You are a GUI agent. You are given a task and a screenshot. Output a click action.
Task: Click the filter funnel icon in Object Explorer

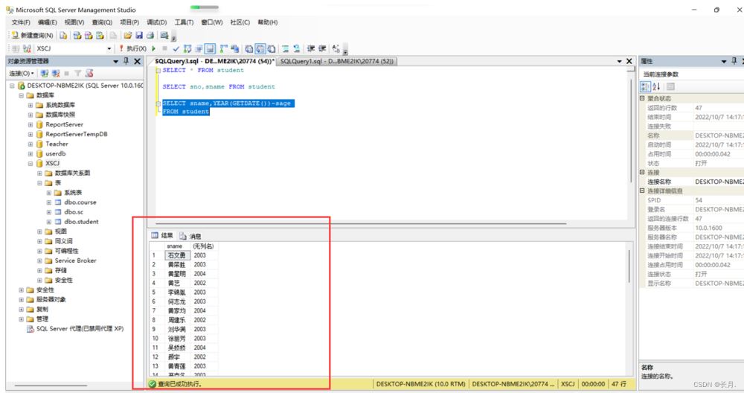77,74
